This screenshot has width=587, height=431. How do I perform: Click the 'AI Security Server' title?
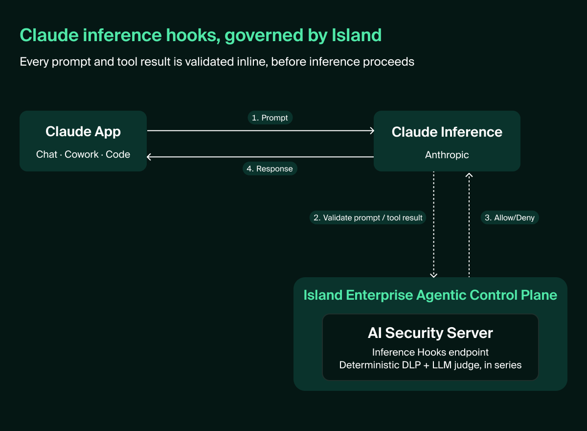[430, 333]
